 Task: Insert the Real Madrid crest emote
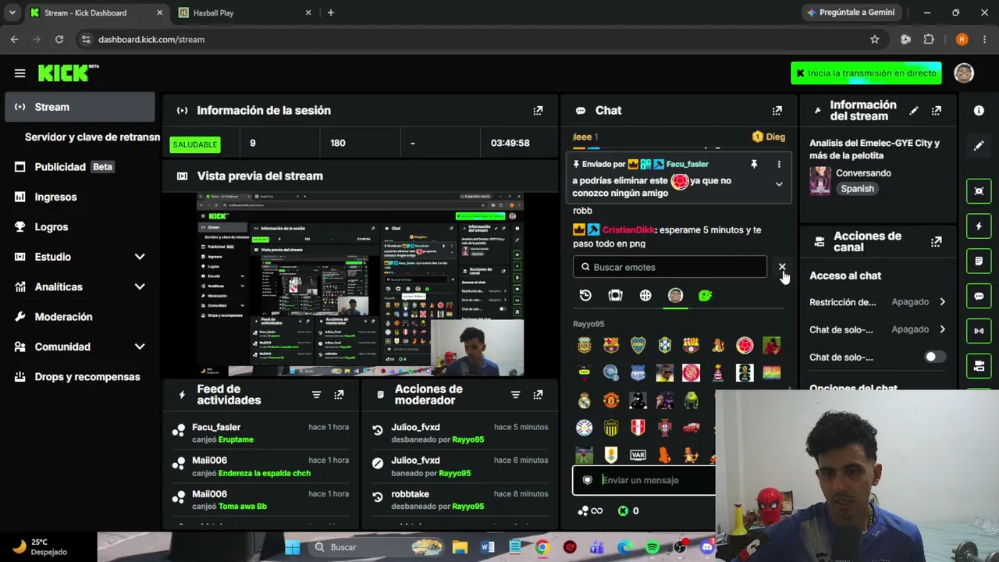(584, 400)
